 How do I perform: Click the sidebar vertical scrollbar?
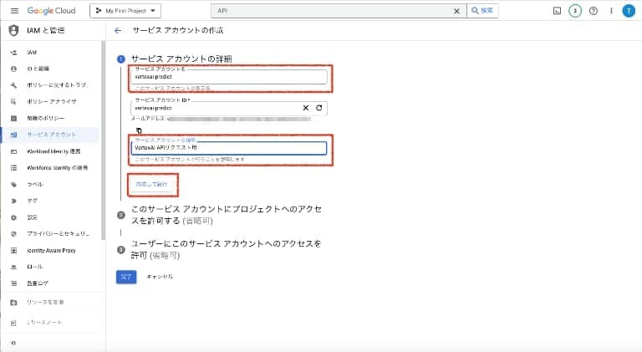(104, 141)
